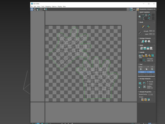This screenshot has width=165, height=124.
Task: Select the Move tool in the UV toolbar
Action: pos(32,9)
